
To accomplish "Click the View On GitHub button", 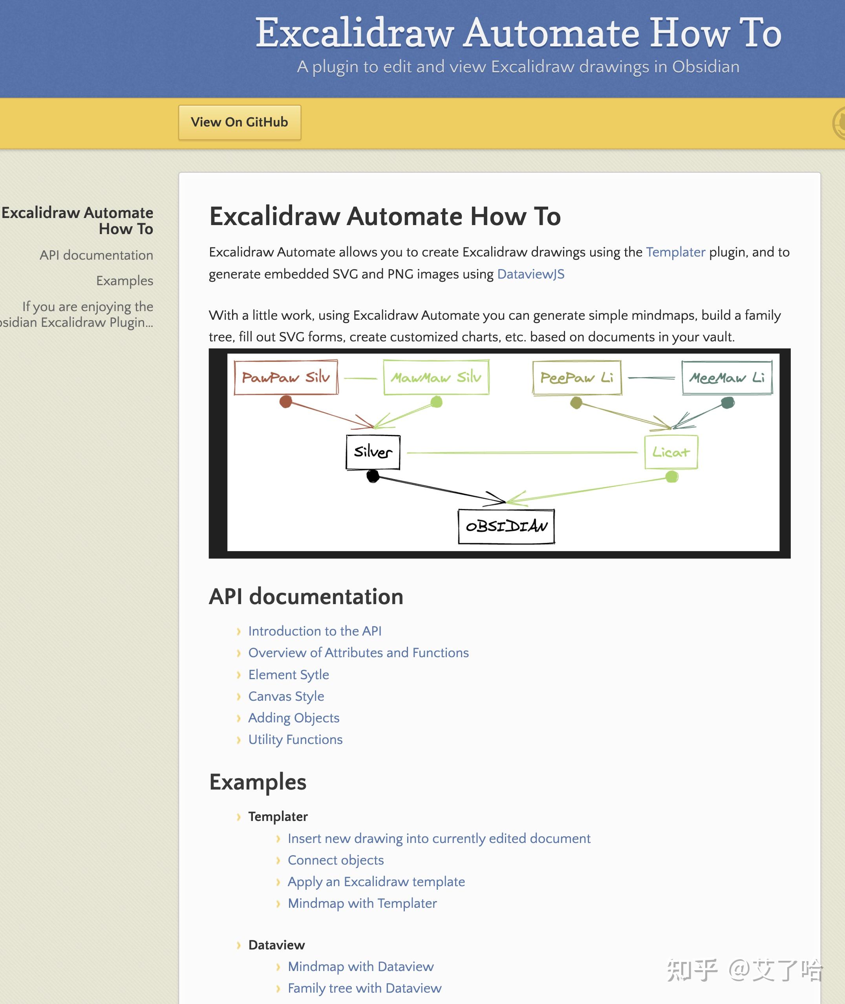I will [239, 122].
